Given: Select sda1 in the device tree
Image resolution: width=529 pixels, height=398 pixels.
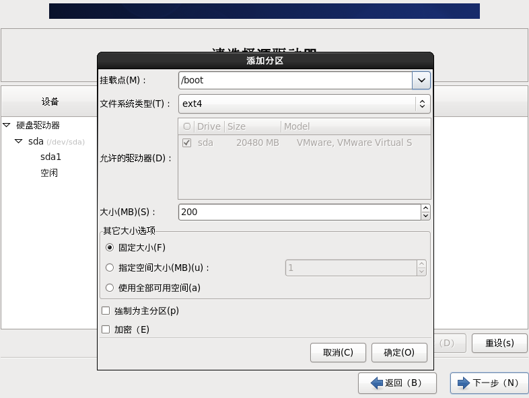Looking at the screenshot, I should click(50, 157).
